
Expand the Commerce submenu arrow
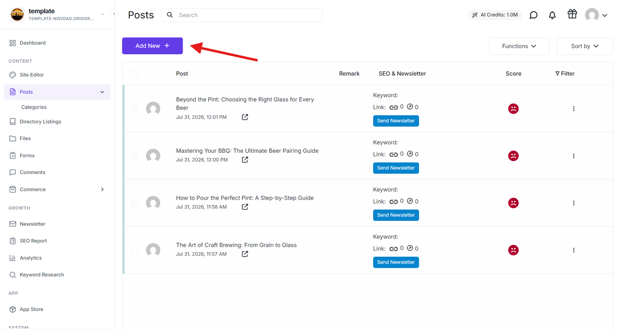(x=103, y=190)
